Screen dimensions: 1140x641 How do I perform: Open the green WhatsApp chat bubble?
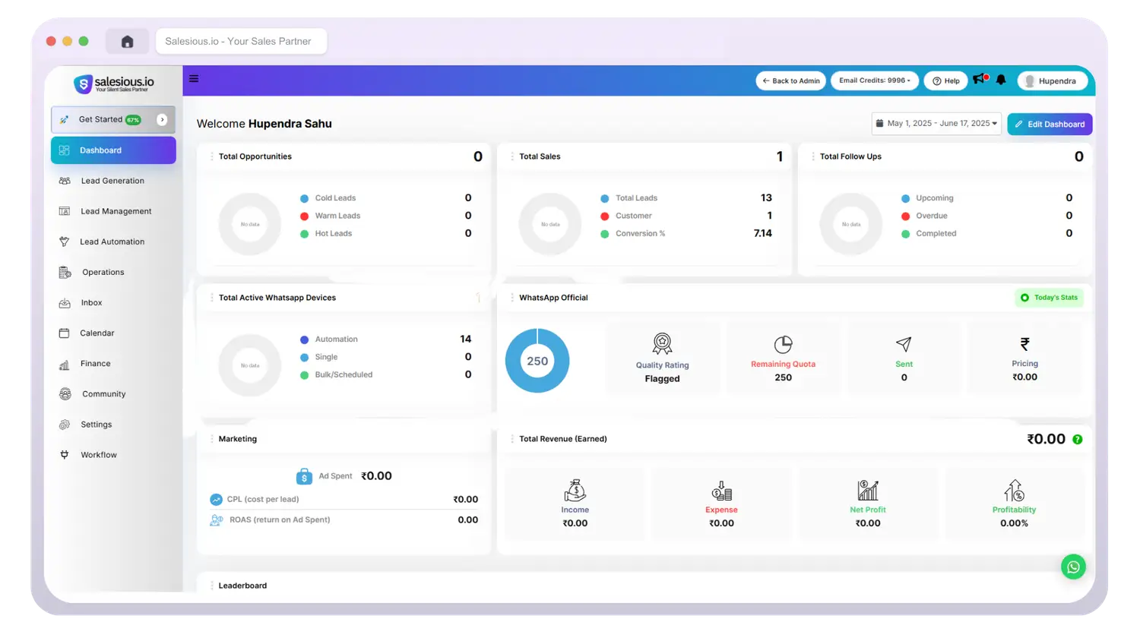click(1073, 567)
